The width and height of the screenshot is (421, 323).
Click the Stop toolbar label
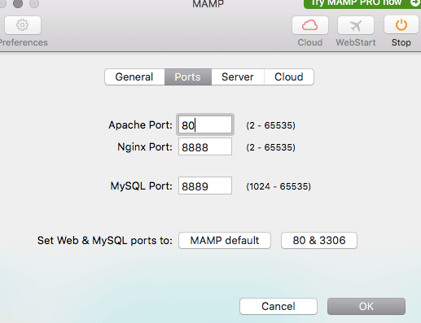401,42
